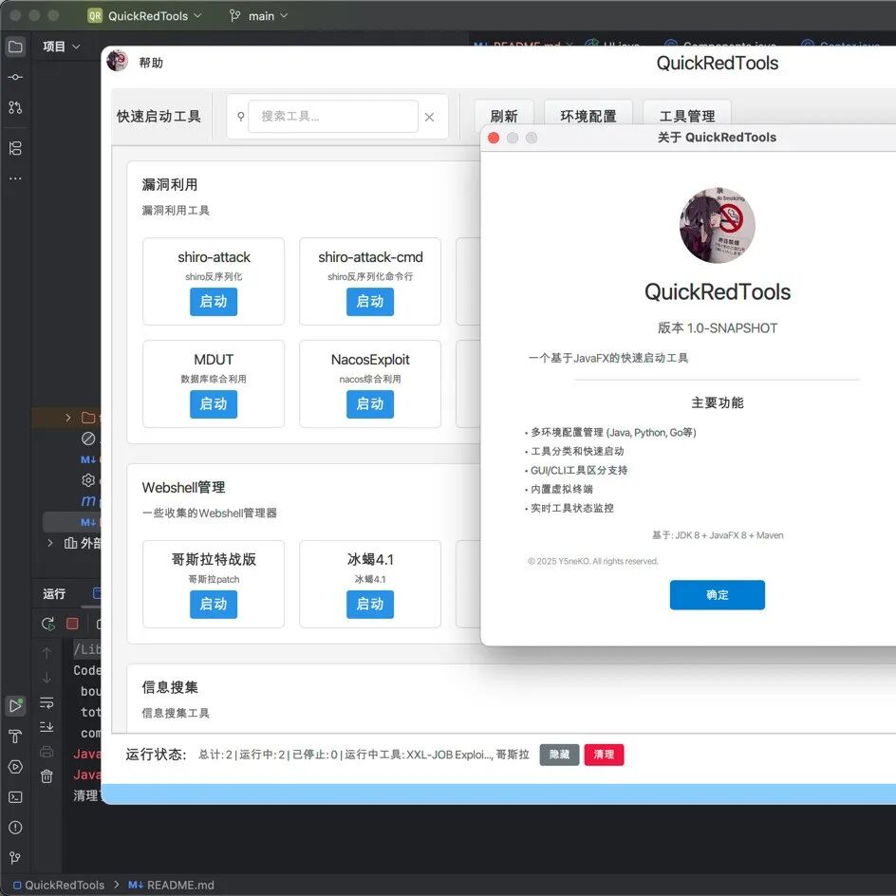Viewport: 896px width, 896px height.
Task: Expand the 外部 libraries tree node
Action: [x=50, y=543]
